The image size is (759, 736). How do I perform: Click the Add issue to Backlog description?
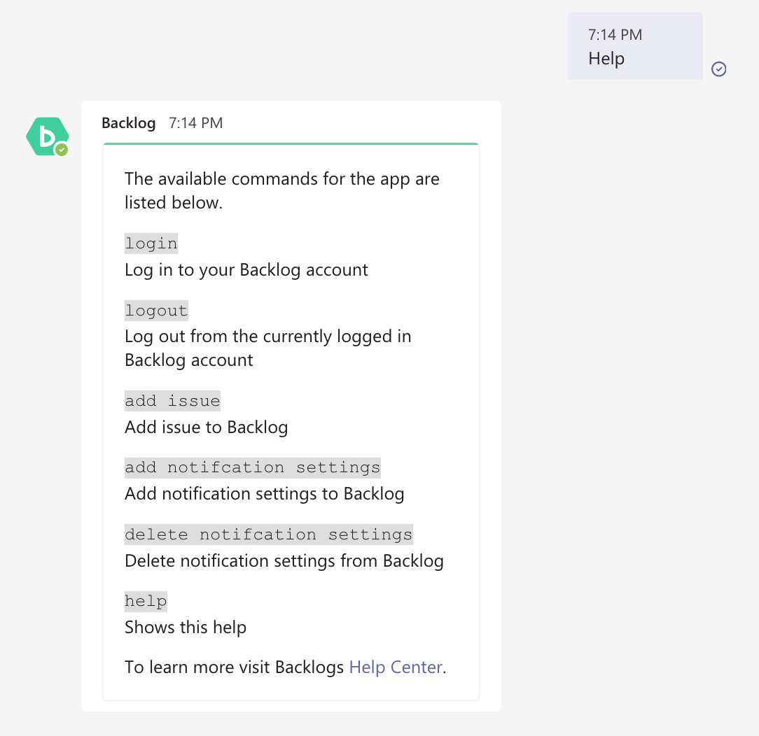click(207, 427)
